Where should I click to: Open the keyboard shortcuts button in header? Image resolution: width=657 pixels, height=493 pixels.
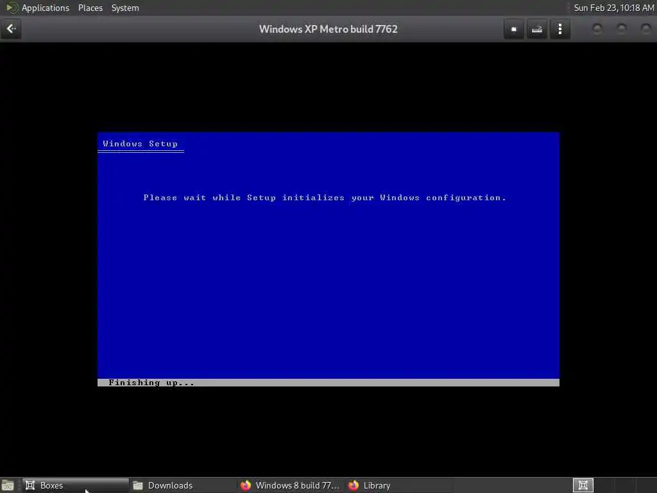pos(537,29)
